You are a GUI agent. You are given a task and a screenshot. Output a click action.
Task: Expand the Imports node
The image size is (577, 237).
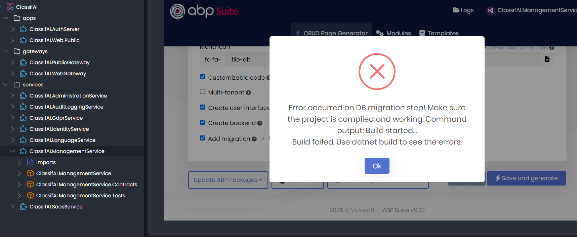click(x=19, y=162)
